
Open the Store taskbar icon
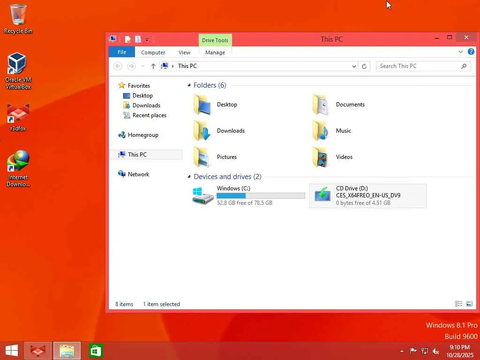tap(95, 351)
